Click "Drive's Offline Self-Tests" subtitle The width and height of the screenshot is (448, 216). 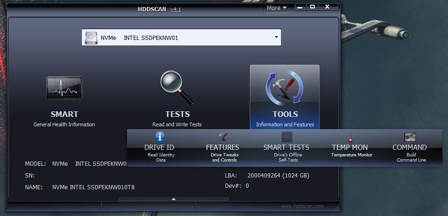point(288,158)
